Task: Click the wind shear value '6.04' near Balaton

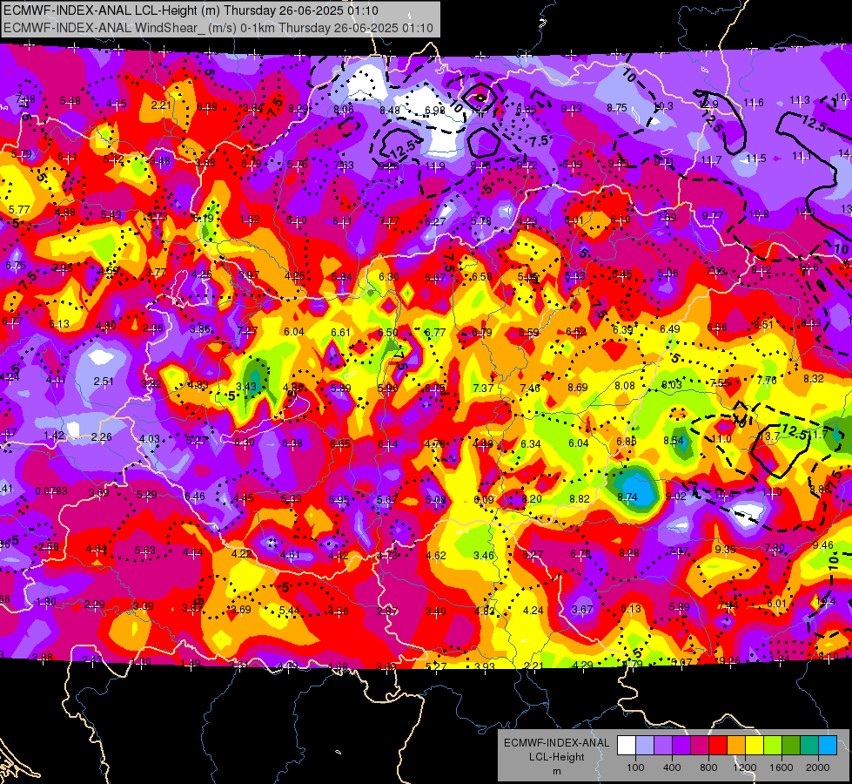Action: 294,331
